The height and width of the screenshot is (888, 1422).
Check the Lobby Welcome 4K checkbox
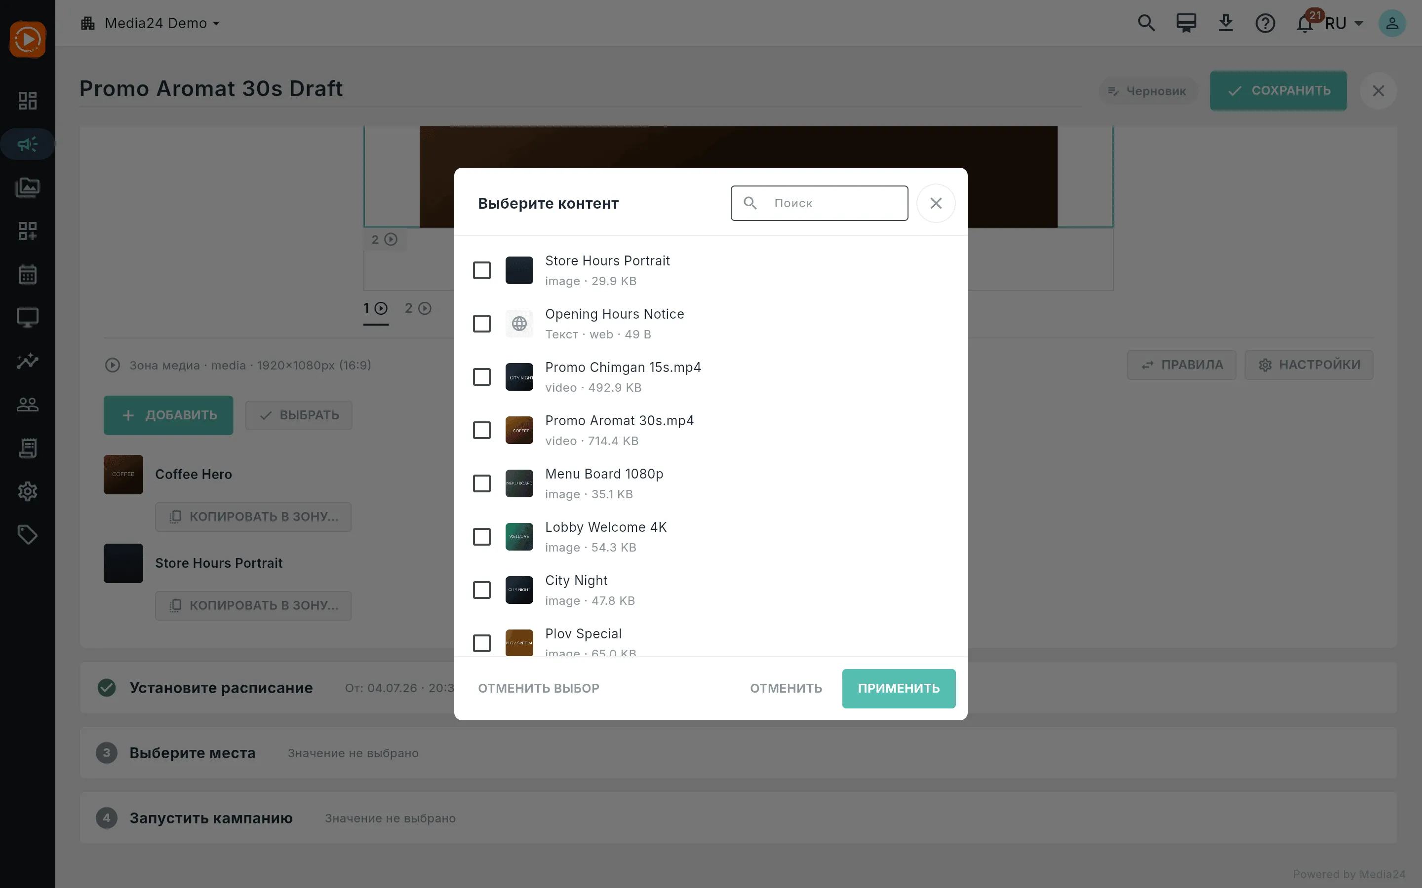coord(482,537)
